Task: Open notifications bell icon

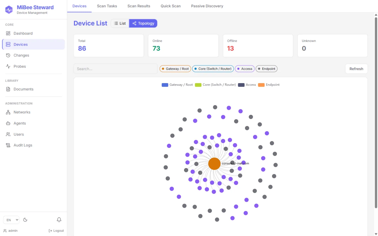Action: 59,220
